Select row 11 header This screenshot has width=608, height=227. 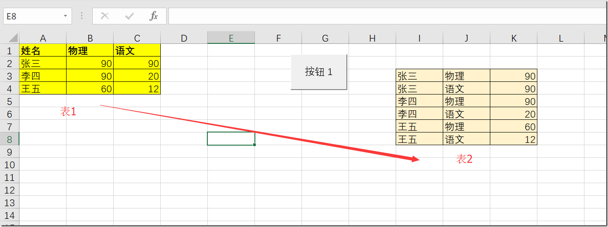(10, 177)
